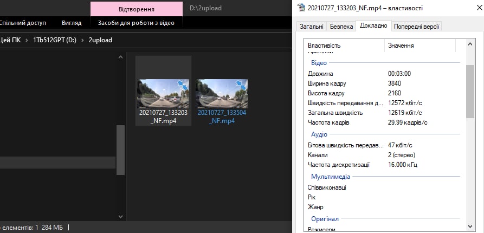Click the Довжина value 00:03:00
Viewport: 484px width, 233px height.
(399, 74)
